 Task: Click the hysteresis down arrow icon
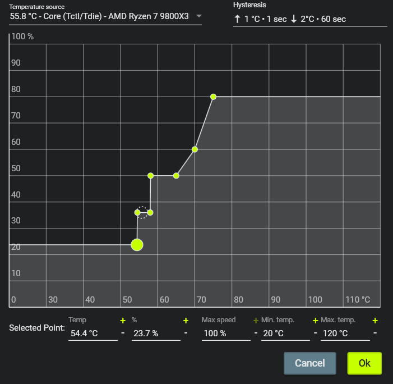tap(294, 19)
